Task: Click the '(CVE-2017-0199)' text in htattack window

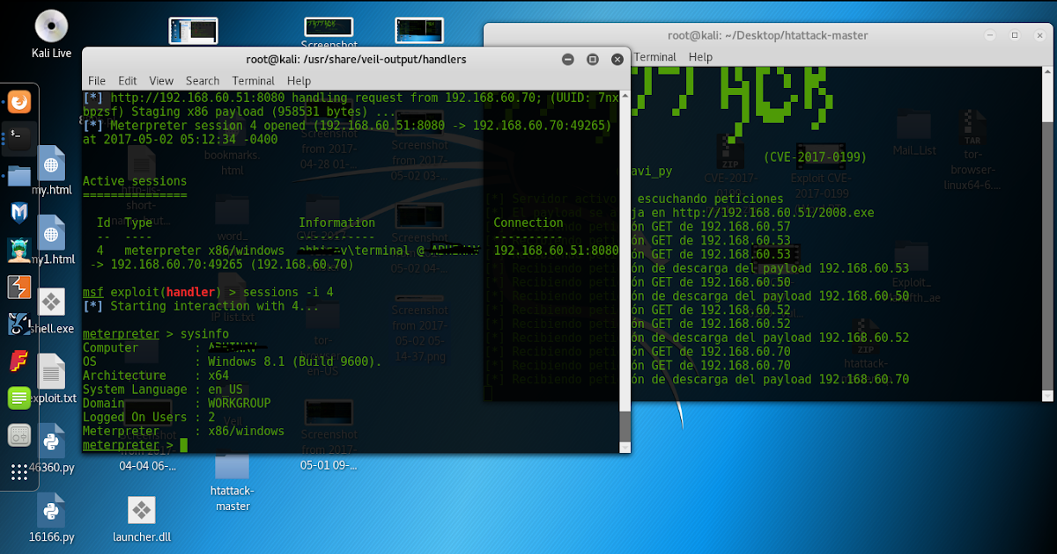Action: coord(815,157)
